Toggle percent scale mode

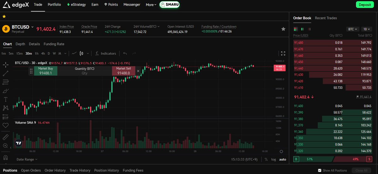pyautogui.click(x=266, y=159)
